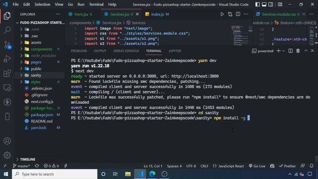Screen dimensions: 318x179
Task: Click master branch in status bar
Action: click(x=21, y=166)
